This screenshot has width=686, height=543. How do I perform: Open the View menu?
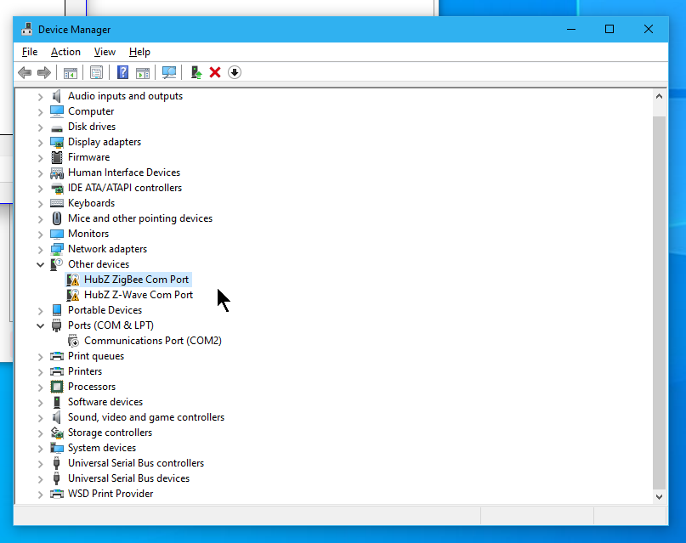(x=105, y=52)
